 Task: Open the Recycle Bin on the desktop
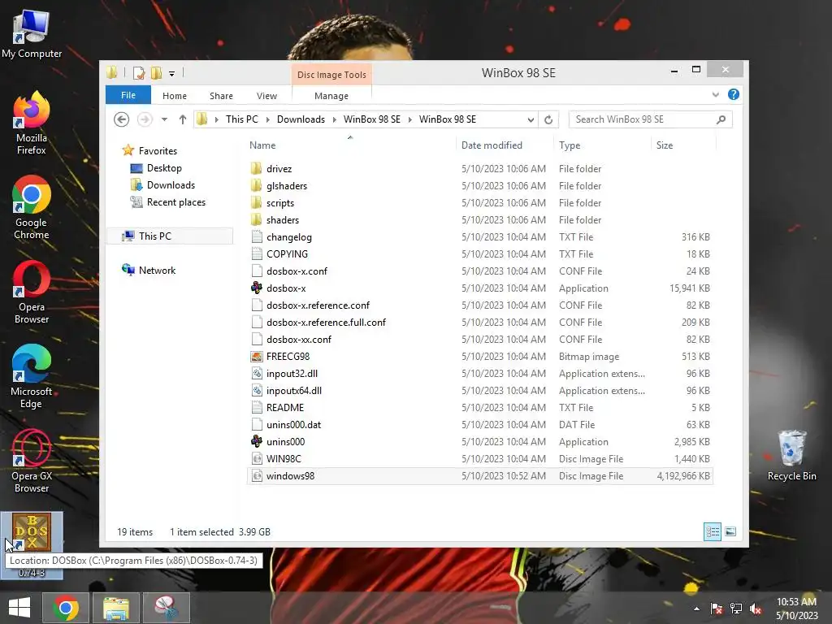[791, 455]
